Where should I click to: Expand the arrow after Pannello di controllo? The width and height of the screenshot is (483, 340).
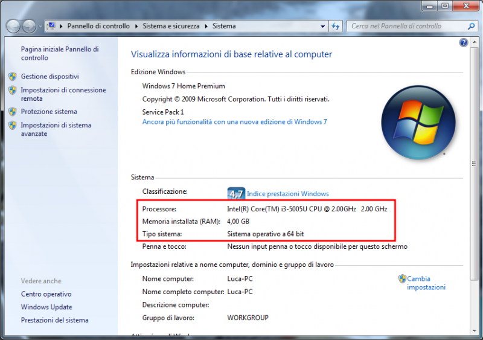(x=136, y=27)
